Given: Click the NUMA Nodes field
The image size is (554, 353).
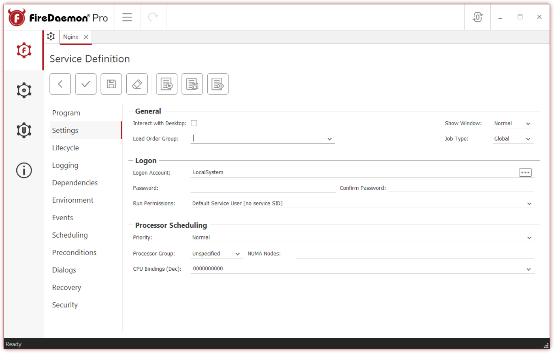Looking at the screenshot, I should coord(415,253).
